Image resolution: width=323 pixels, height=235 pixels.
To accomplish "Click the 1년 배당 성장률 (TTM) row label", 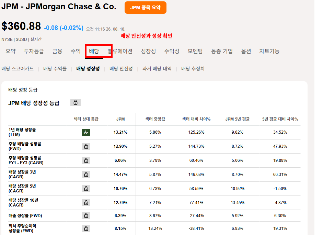I will [22, 132].
